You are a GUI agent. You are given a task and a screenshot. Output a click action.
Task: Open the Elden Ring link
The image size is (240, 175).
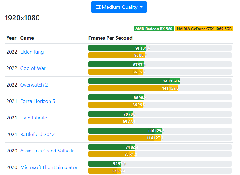pos(32,52)
